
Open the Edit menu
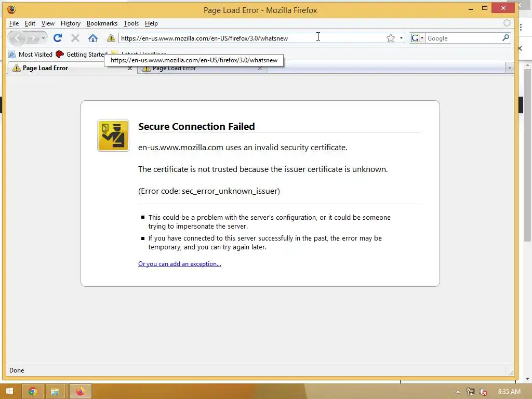(x=30, y=23)
